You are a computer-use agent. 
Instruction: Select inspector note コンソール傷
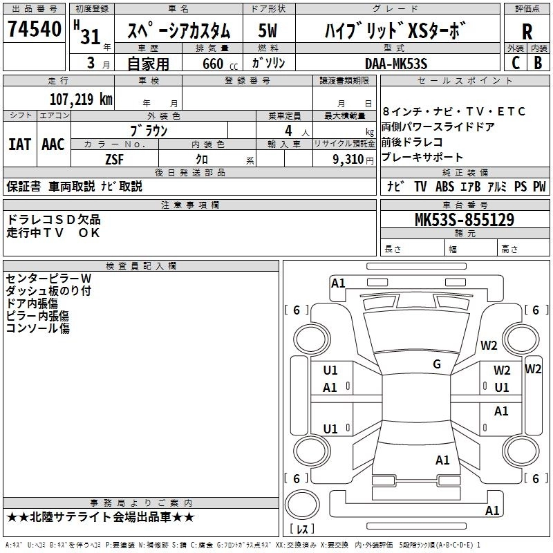[38, 328]
